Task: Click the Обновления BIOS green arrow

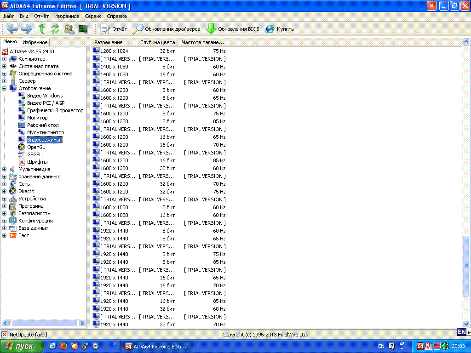Action: 232,29
